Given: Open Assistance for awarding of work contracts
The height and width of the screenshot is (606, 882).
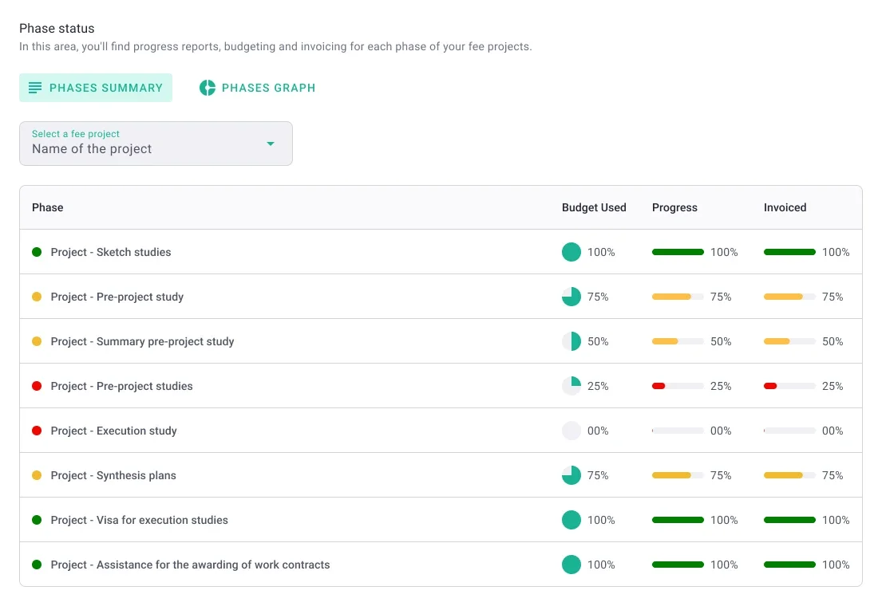Looking at the screenshot, I should click(x=190, y=565).
